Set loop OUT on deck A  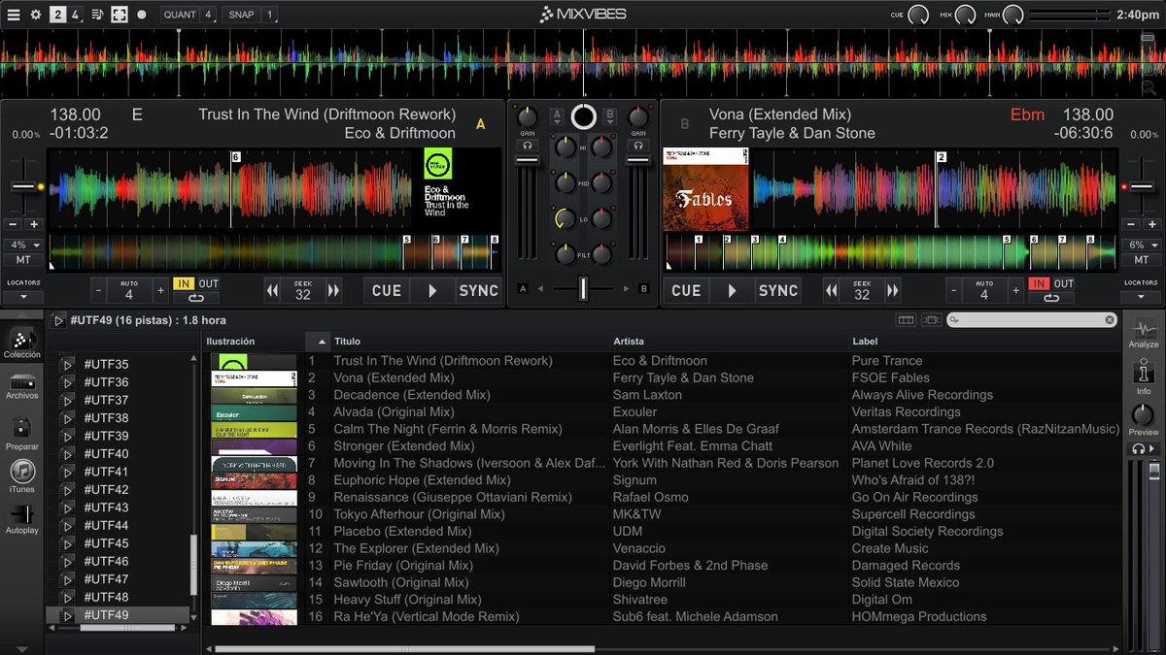(209, 283)
